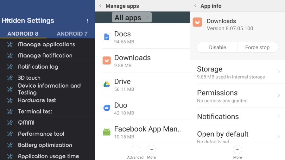
Task: Tap the Duo app icon
Action: [x=107, y=108]
